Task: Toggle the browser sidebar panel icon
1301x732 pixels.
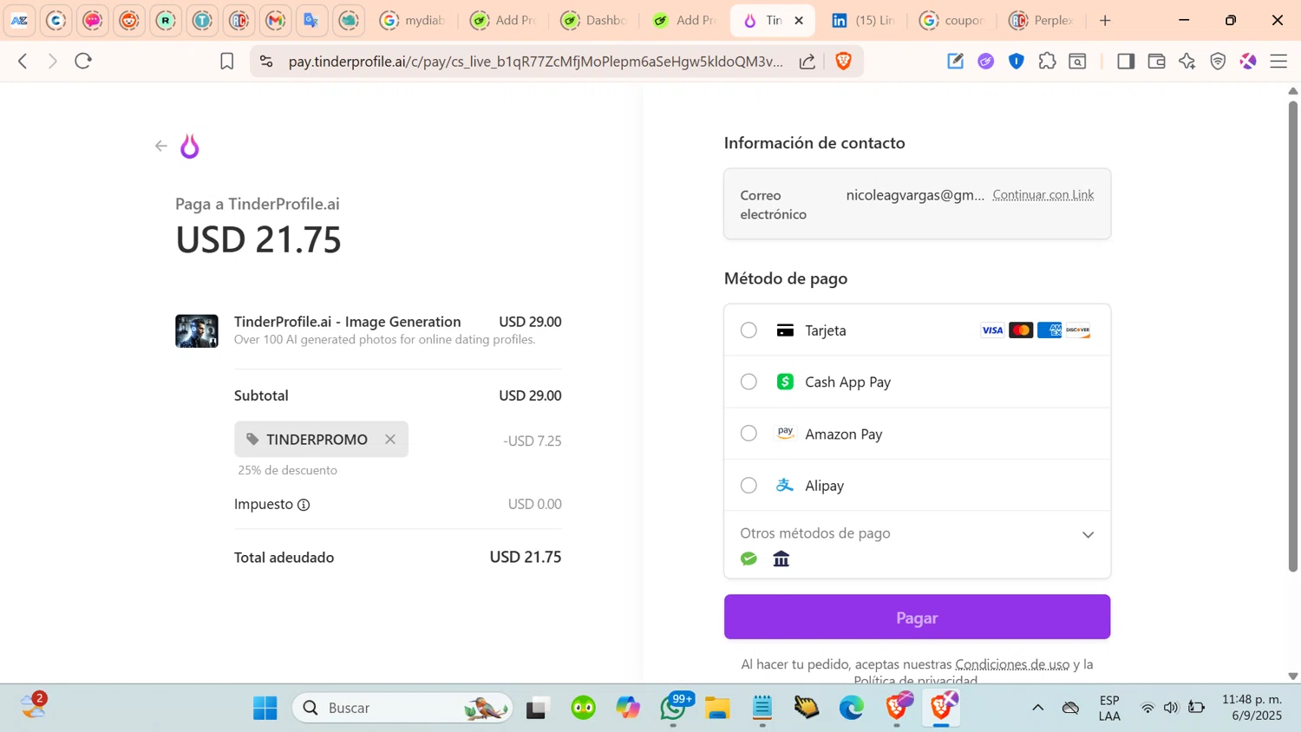Action: pyautogui.click(x=1126, y=61)
